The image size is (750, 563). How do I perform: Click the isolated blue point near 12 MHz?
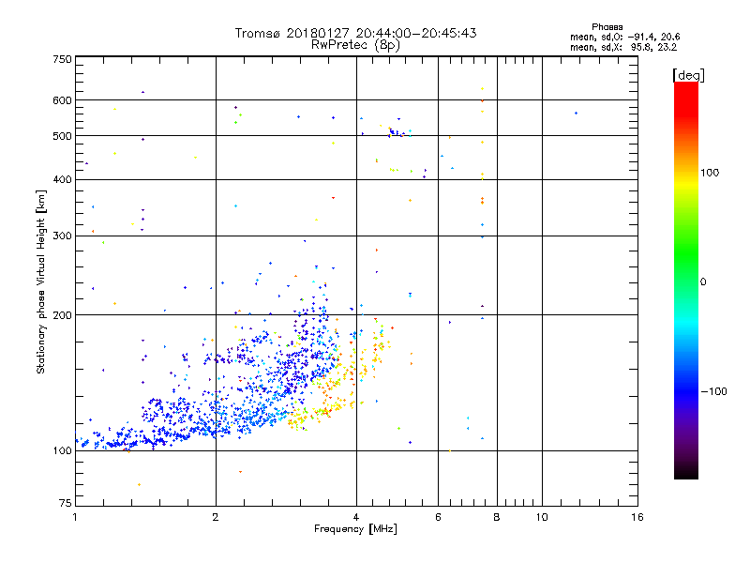pos(576,113)
